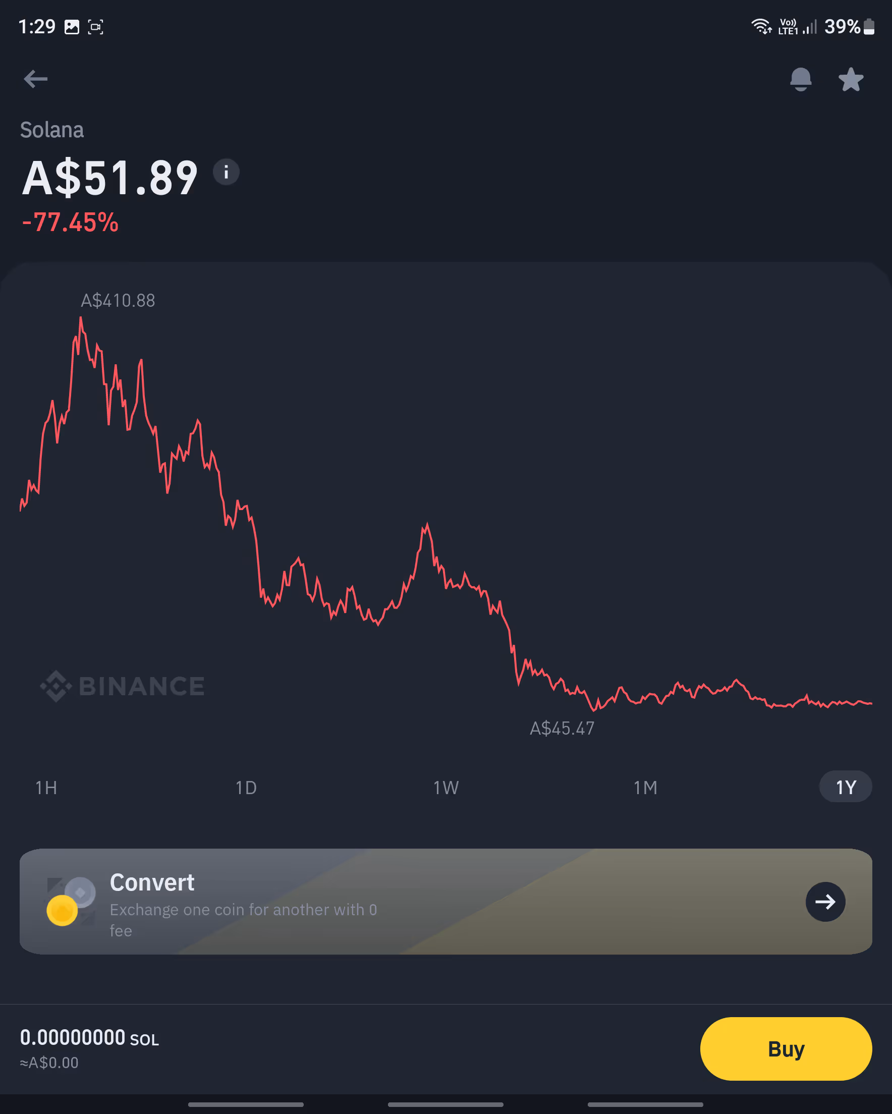Image resolution: width=892 pixels, height=1114 pixels.
Task: Tap the A$45.47 chart low label
Action: [562, 729]
